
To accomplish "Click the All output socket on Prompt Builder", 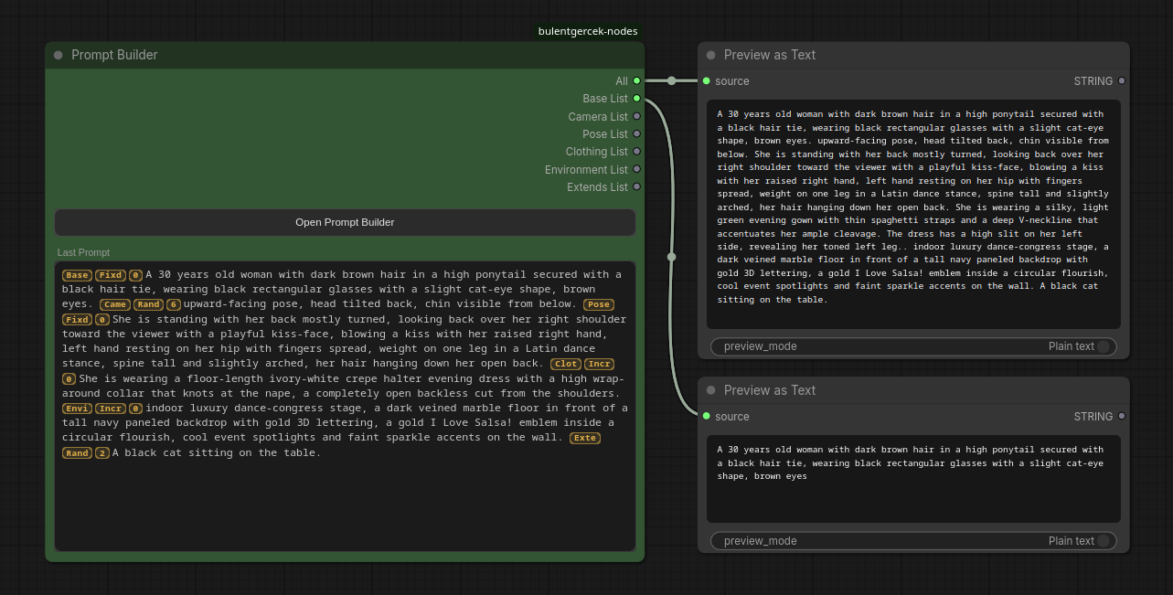I will 637,81.
